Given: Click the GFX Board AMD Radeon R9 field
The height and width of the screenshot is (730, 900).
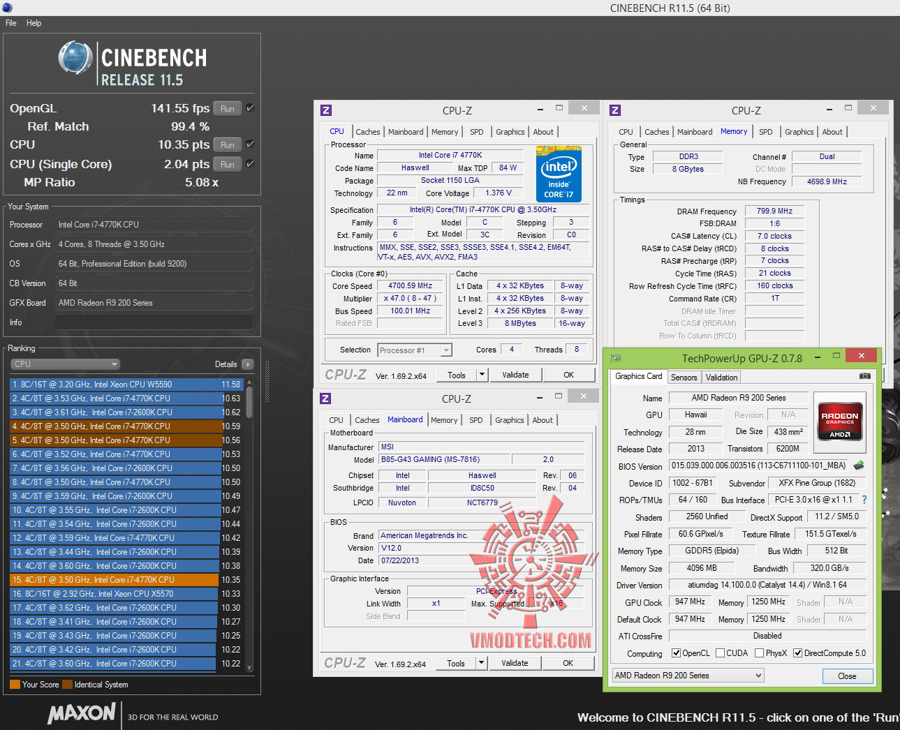Looking at the screenshot, I should coord(154,303).
